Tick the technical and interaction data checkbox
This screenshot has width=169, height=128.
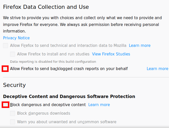point(6,46)
